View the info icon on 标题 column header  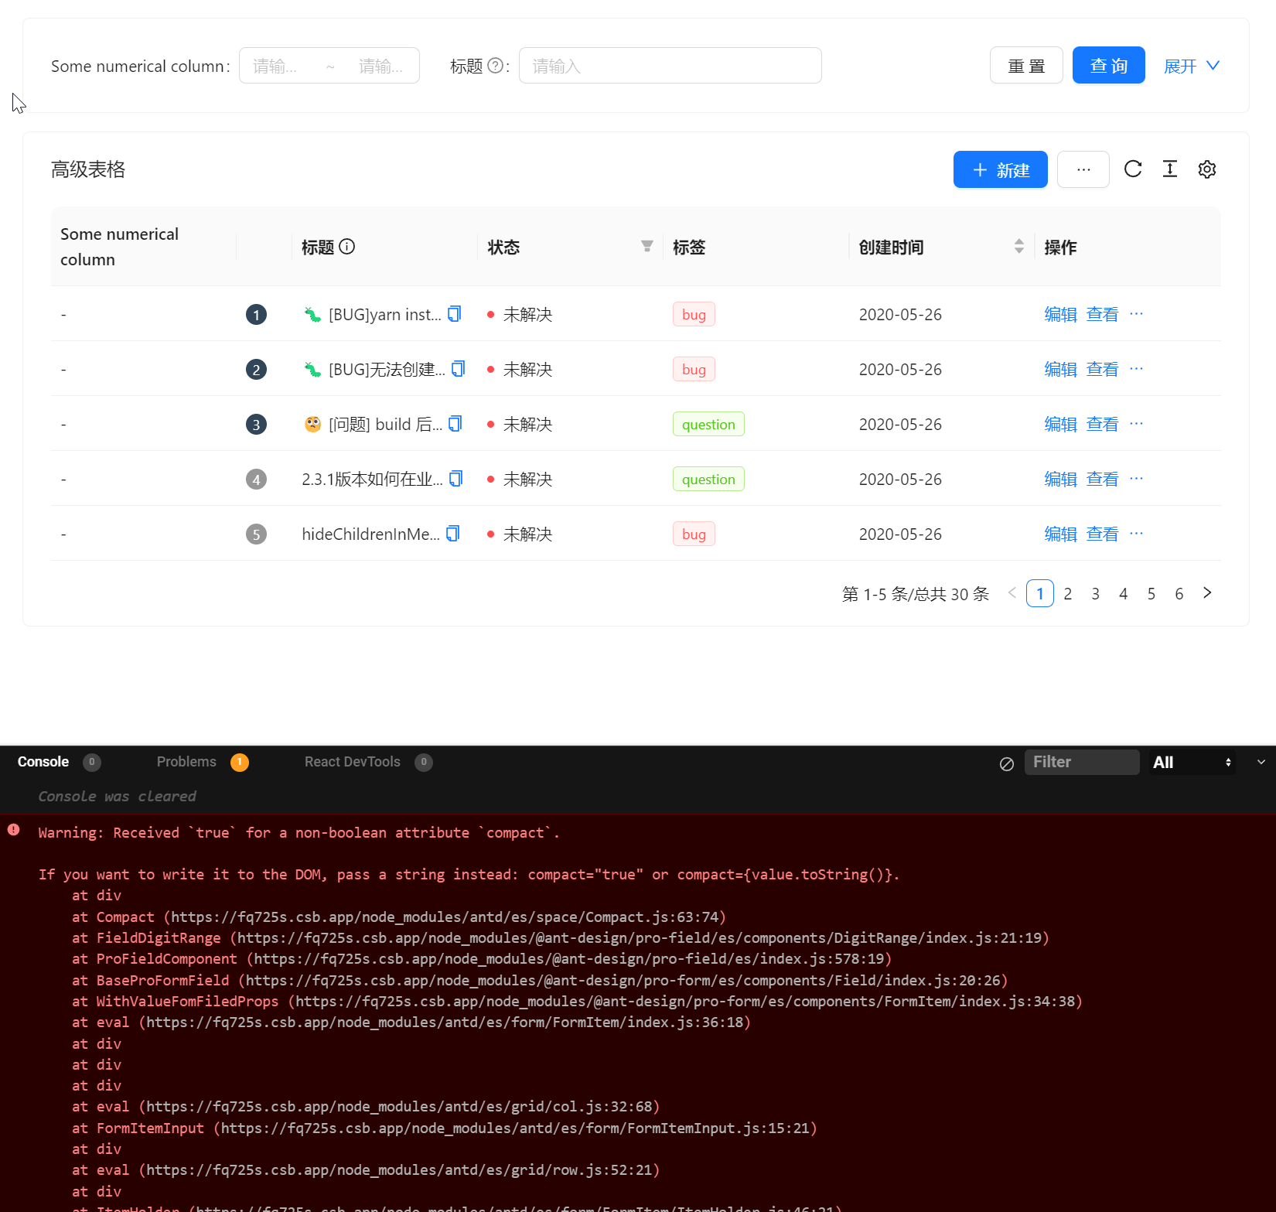pos(347,247)
